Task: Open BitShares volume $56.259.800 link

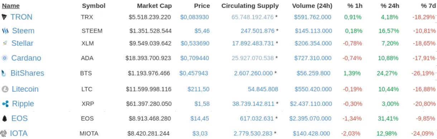Action: pyautogui.click(x=313, y=73)
